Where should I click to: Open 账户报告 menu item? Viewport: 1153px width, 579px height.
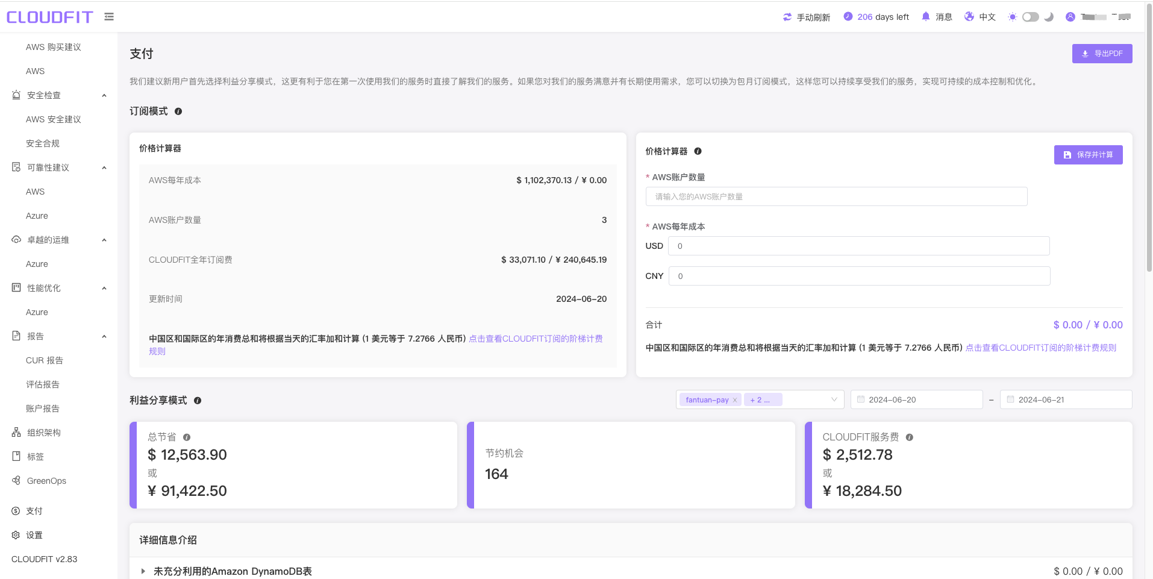click(43, 408)
